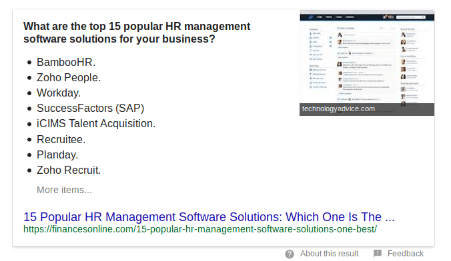The image size is (451, 261).
Task: Click the snippet question heading text
Action: click(137, 33)
